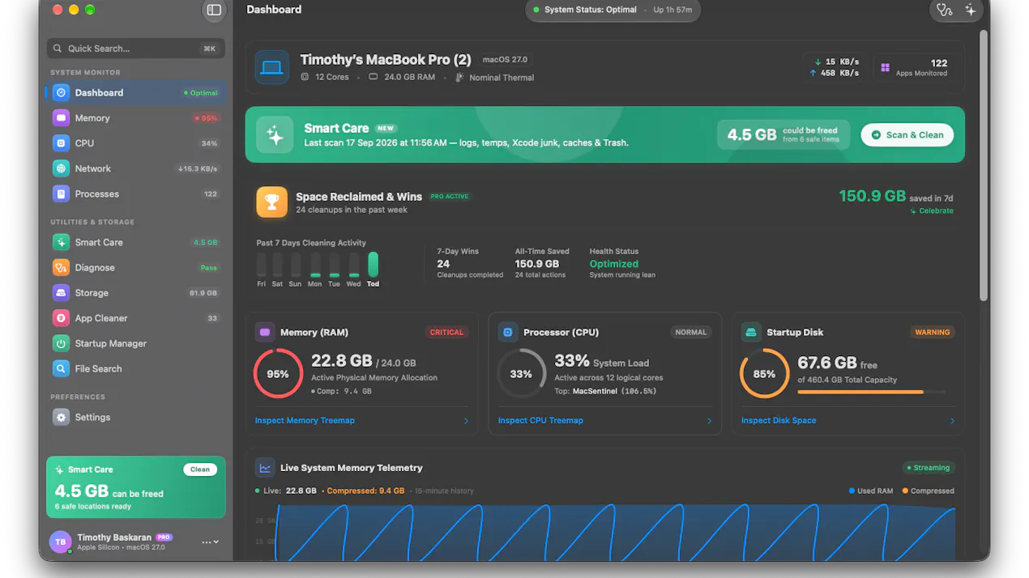The image size is (1029, 578).
Task: Click the Dashboard gauge icon in the sidebar
Action: 61,93
